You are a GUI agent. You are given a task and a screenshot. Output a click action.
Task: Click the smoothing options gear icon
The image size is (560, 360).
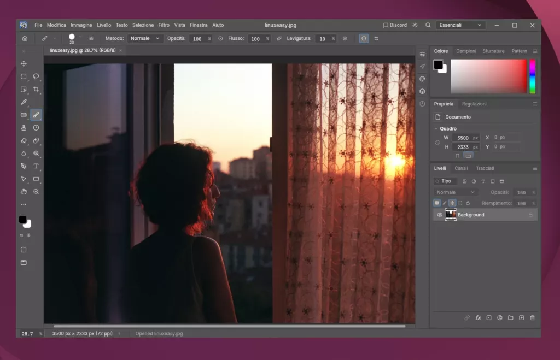pyautogui.click(x=345, y=39)
